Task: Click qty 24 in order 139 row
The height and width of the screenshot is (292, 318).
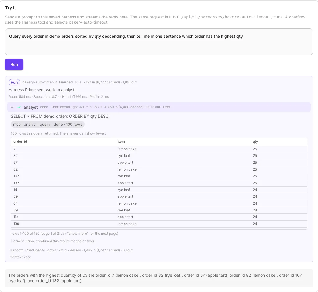Action: pos(255,224)
